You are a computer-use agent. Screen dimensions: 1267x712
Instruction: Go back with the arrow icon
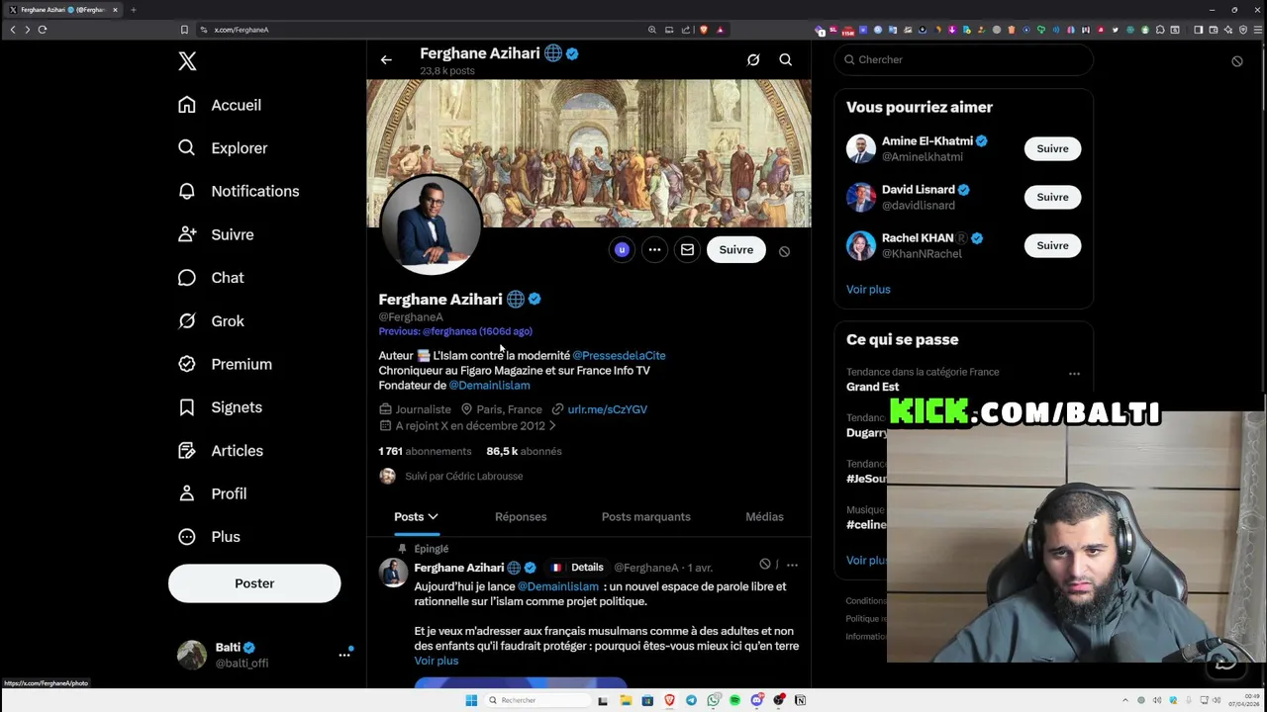coord(386,60)
